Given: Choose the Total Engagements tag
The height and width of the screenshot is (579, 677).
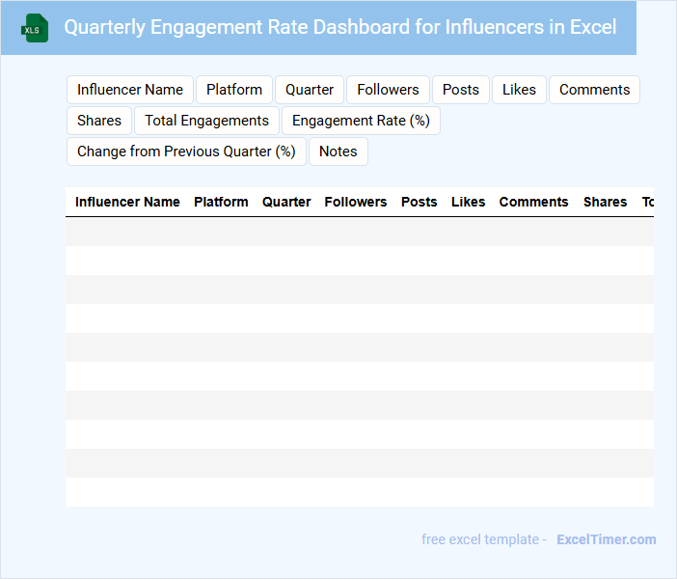Looking at the screenshot, I should pyautogui.click(x=206, y=121).
